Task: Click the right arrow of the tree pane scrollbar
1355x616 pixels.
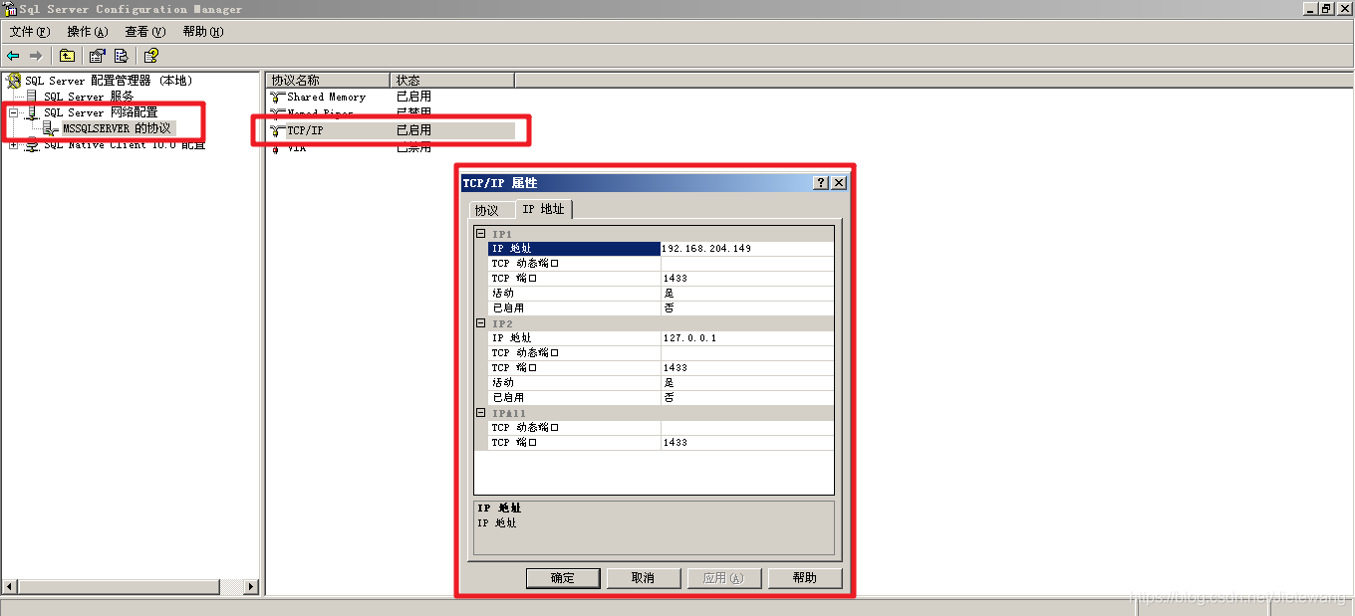Action: point(251,587)
